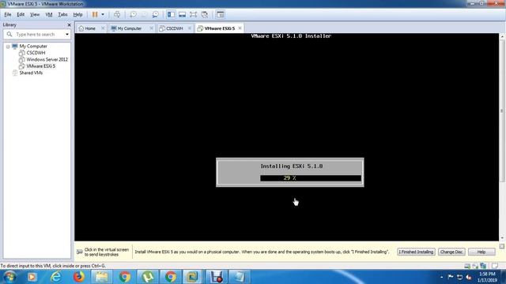The height and width of the screenshot is (284, 506).
Task: Click the VM console vertical scrollbar
Action: point(502,136)
